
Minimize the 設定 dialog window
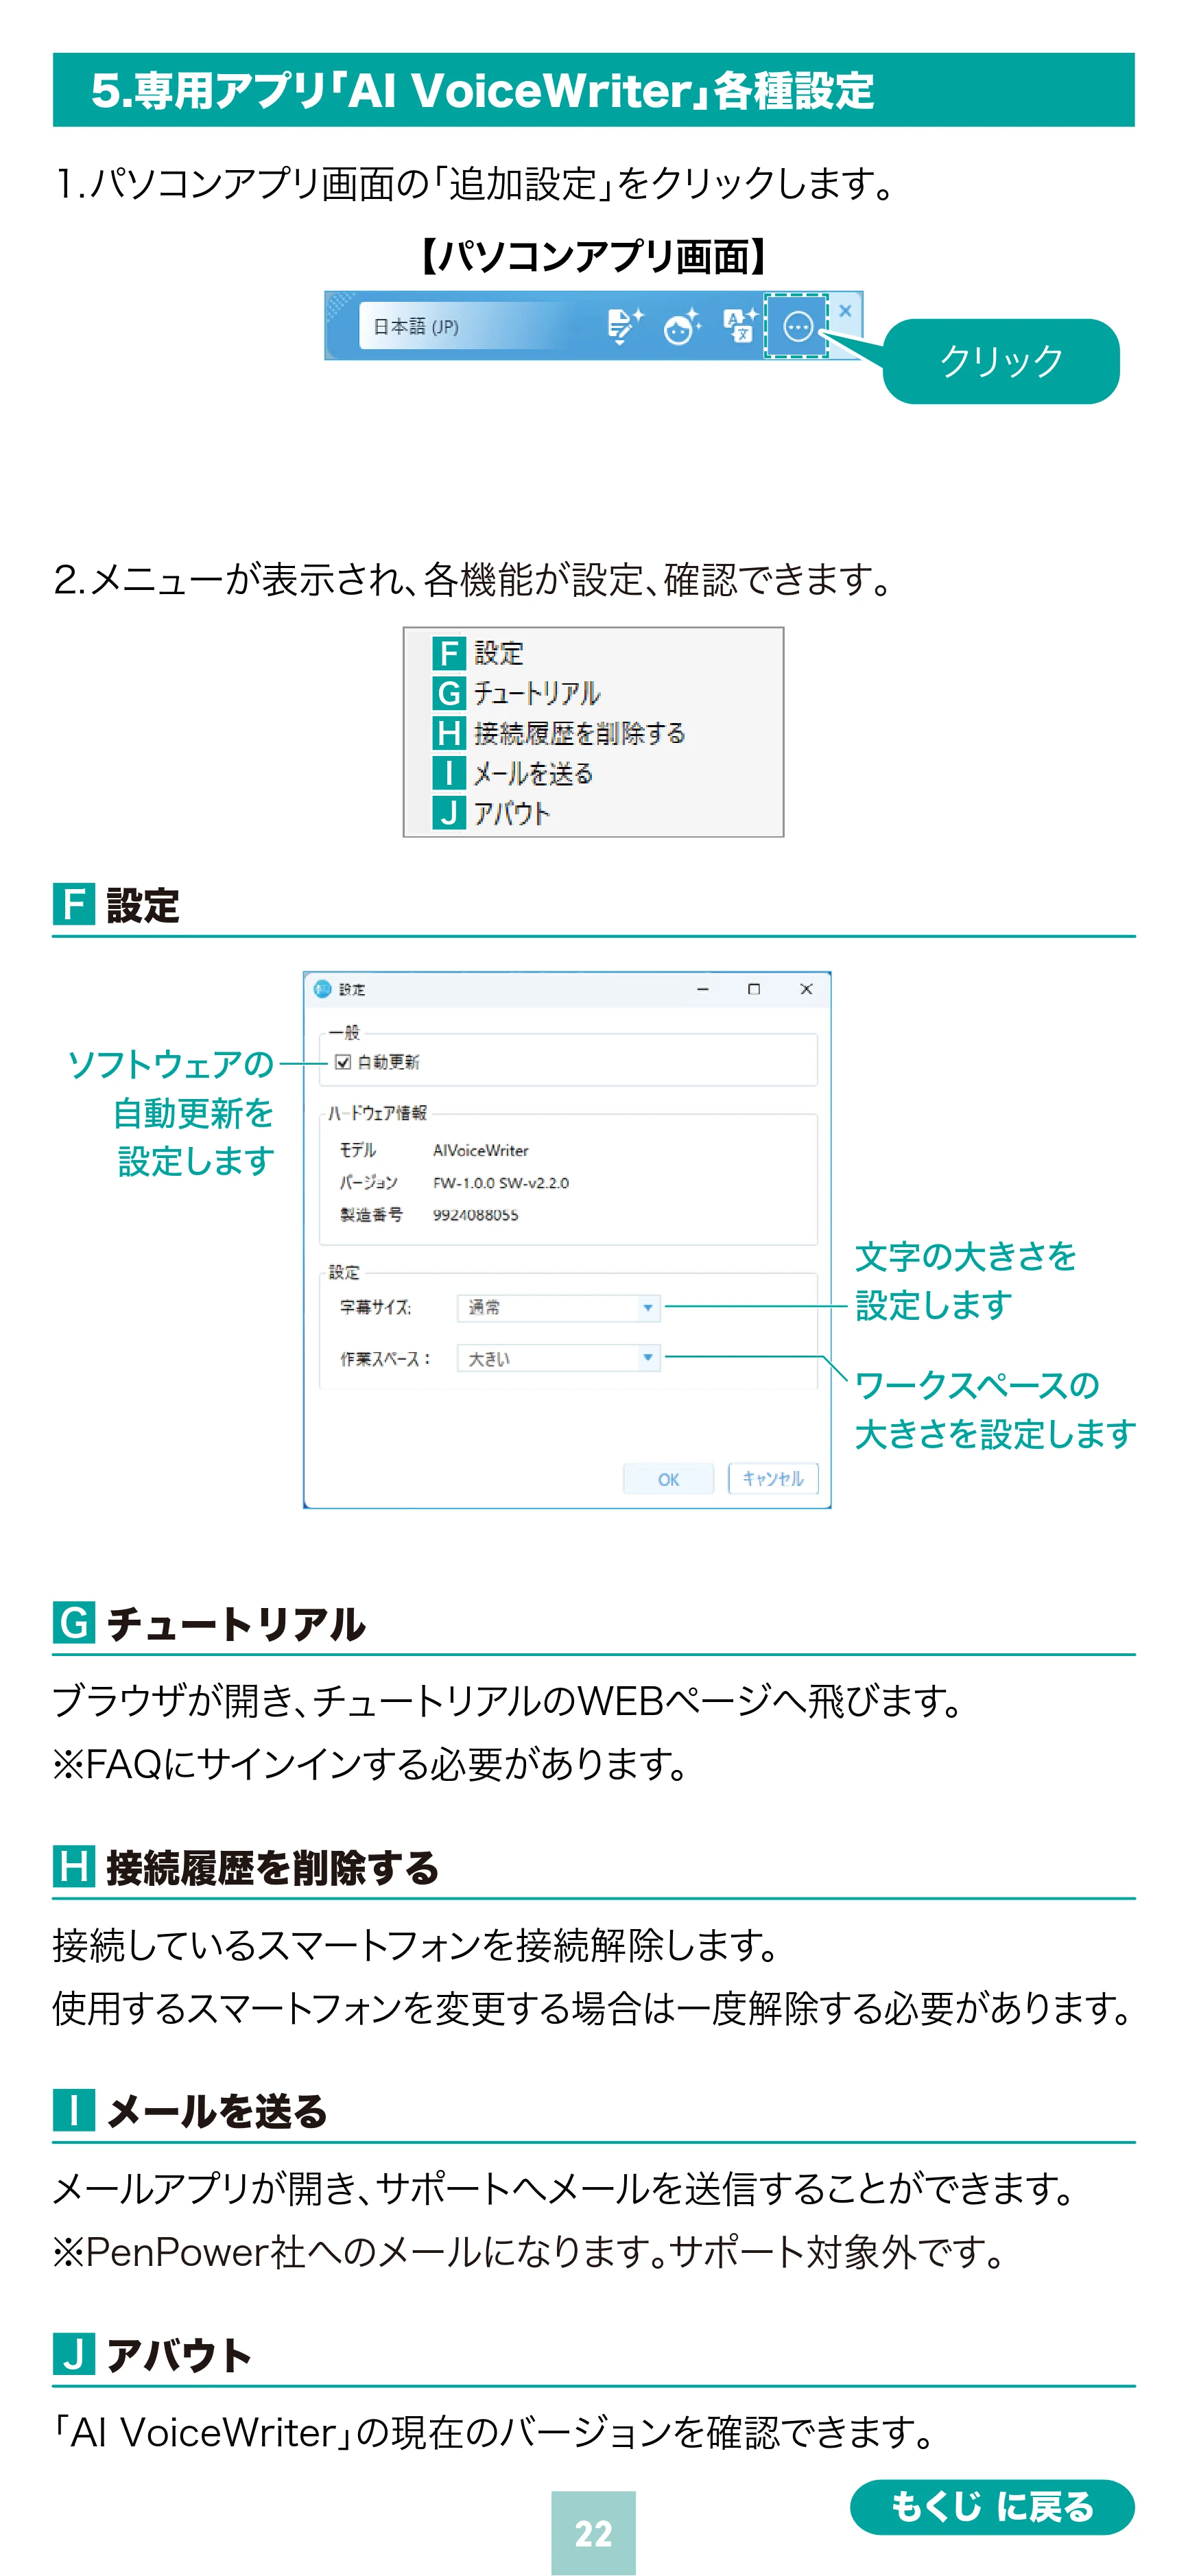pyautogui.click(x=703, y=989)
